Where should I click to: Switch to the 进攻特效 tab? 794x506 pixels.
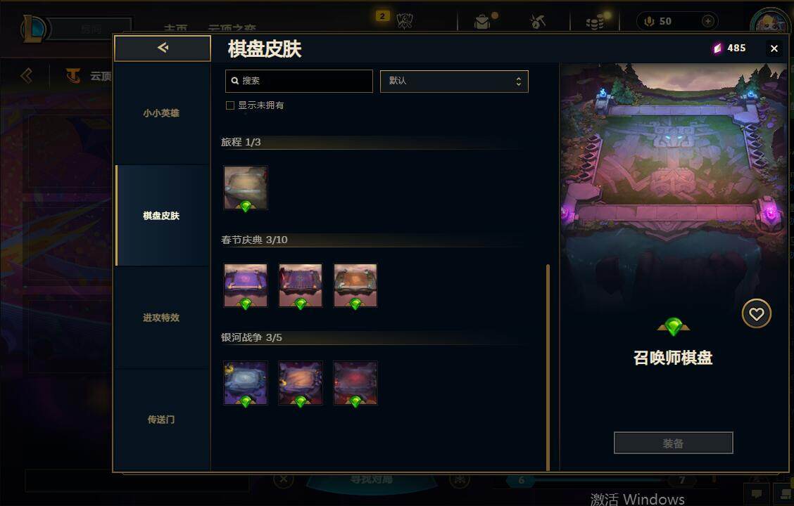pos(161,318)
